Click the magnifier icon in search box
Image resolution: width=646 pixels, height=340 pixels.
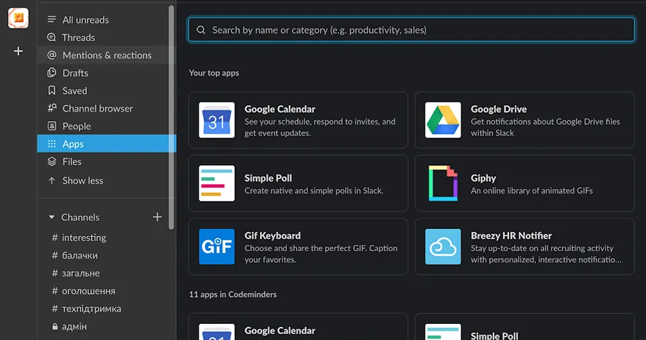(201, 30)
